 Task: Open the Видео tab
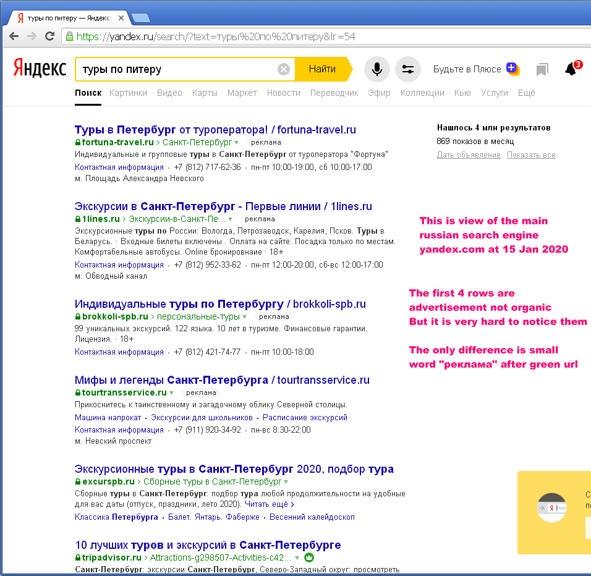point(169,93)
